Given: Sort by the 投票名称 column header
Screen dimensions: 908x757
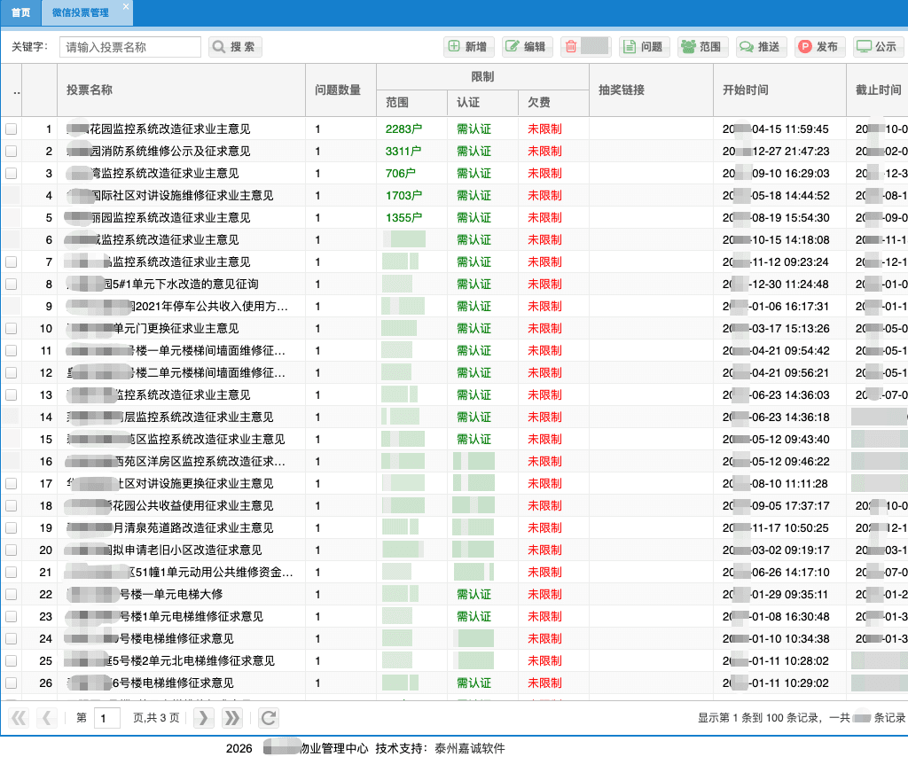Looking at the screenshot, I should point(181,90).
